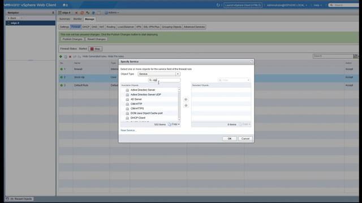The height and width of the screenshot is (203, 362).
Task: Select the Active Directory Server UDP service icon
Action: point(127,95)
